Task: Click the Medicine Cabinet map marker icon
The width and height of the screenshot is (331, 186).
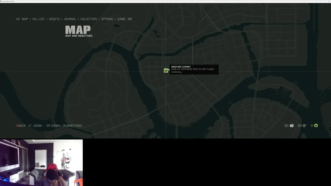Action: pyautogui.click(x=166, y=71)
